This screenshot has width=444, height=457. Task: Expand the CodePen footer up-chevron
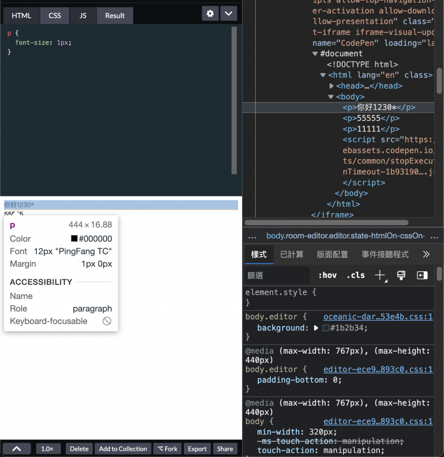(x=16, y=449)
